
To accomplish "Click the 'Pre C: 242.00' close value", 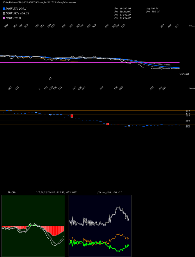I will click(x=122, y=18).
